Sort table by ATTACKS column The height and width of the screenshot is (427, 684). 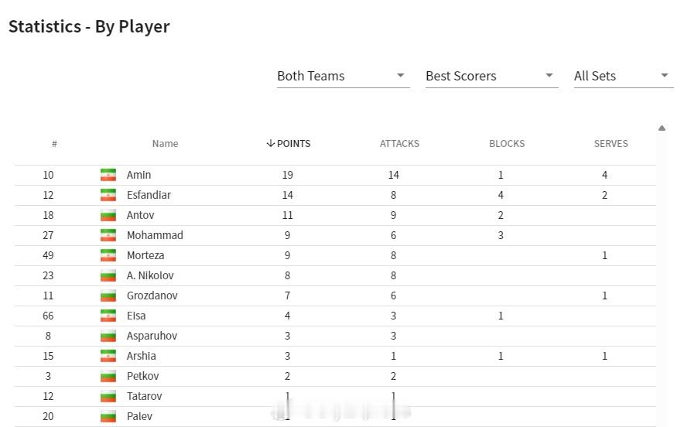tap(399, 144)
